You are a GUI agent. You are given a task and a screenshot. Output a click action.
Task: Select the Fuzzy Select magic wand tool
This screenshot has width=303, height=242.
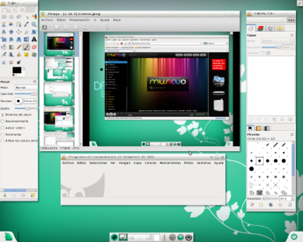26,17
